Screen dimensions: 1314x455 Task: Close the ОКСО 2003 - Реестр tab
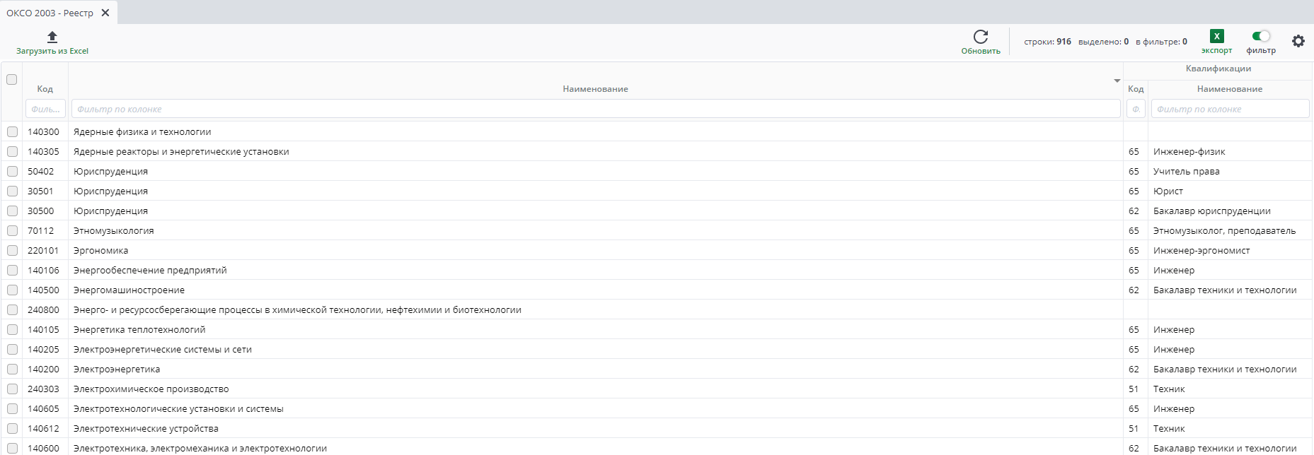105,13
